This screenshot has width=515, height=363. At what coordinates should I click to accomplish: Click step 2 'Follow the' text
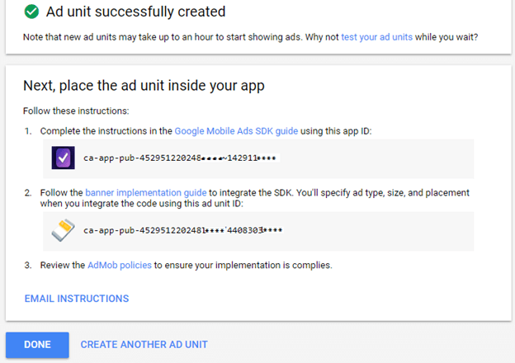point(62,192)
